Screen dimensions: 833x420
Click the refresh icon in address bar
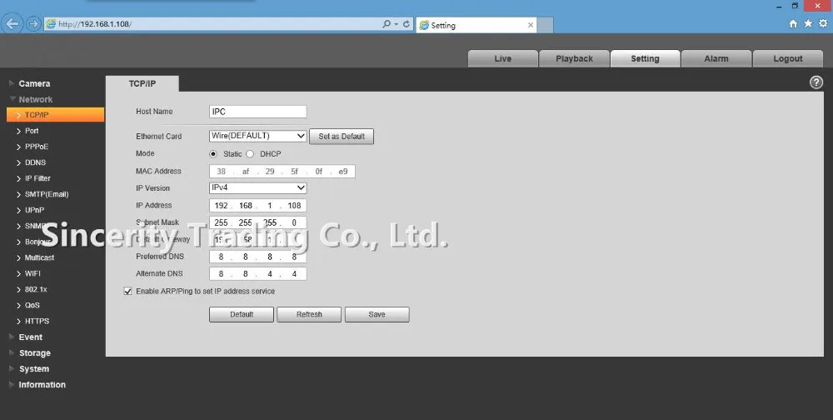click(407, 24)
